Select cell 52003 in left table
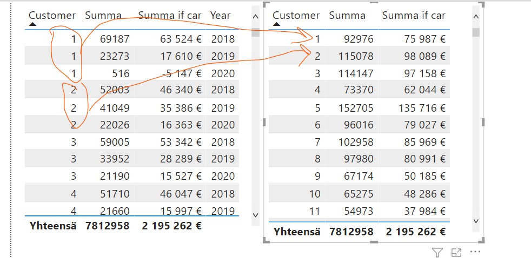Screen dimensions: 531x258 click(115, 90)
